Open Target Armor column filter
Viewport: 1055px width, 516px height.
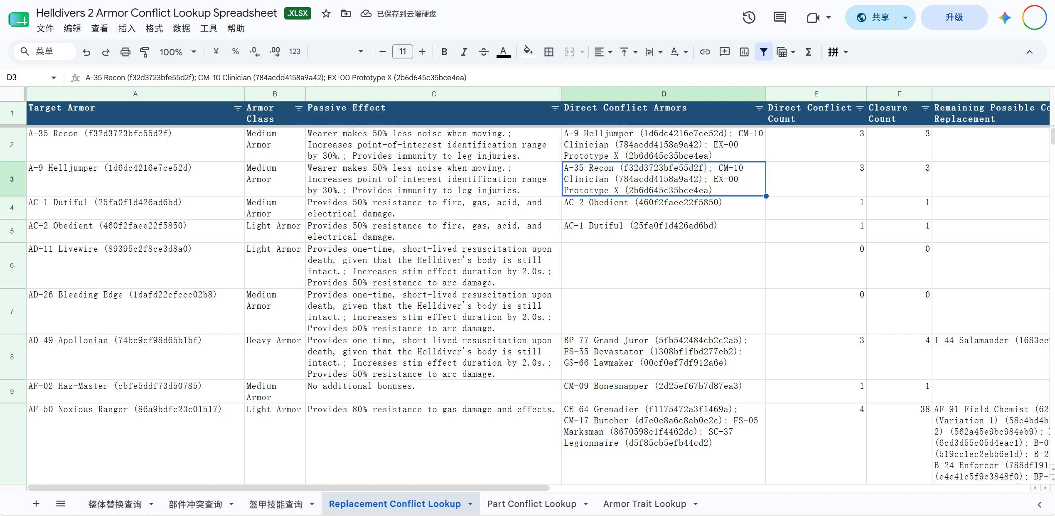238,108
